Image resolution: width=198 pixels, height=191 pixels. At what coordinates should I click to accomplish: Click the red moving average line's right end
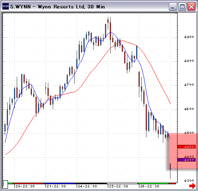point(170,103)
